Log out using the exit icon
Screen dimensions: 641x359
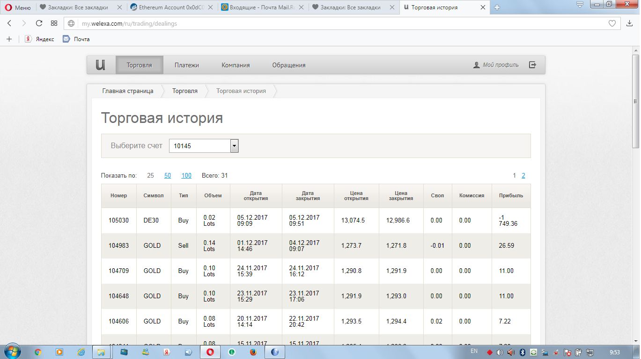(532, 65)
